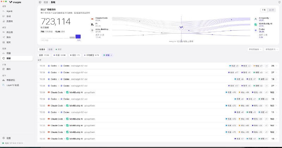Image resolution: width=282 pixels, height=148 pixels.
Task: Click the green status dot beside 127.0.0.1
Action: click(3, 143)
